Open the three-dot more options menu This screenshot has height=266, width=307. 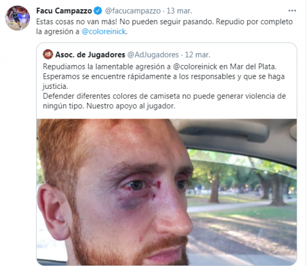tap(292, 11)
